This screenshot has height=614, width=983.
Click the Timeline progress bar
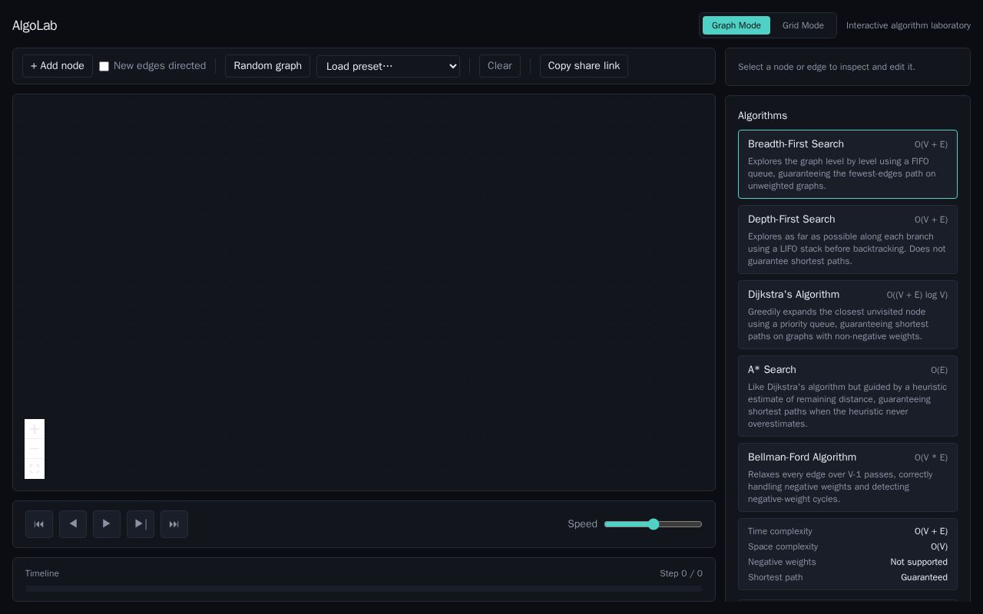pyautogui.click(x=364, y=589)
